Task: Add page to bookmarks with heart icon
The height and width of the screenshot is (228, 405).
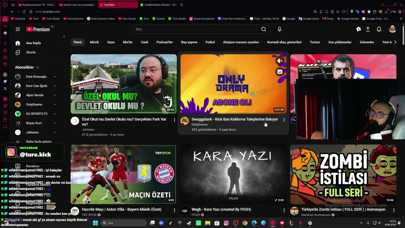Action: coord(344,12)
